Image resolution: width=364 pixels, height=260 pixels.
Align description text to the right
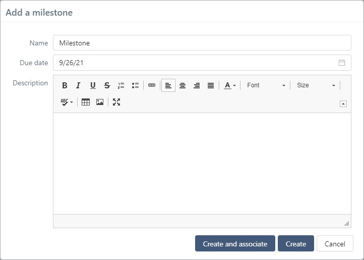click(x=197, y=85)
